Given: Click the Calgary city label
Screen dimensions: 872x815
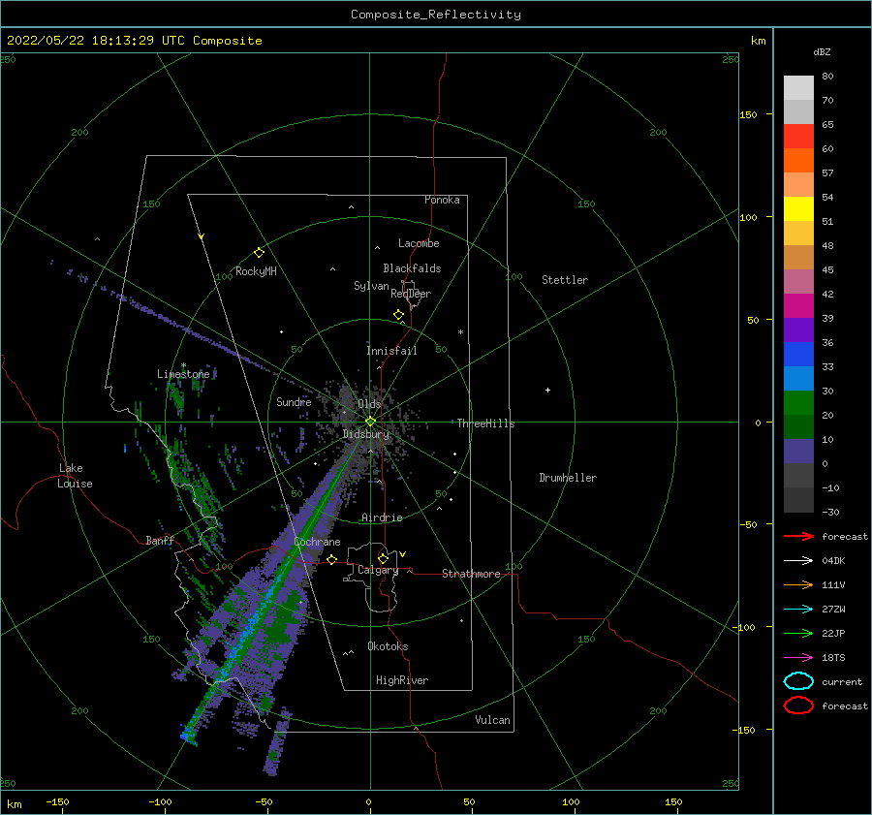Looking at the screenshot, I should tap(378, 570).
